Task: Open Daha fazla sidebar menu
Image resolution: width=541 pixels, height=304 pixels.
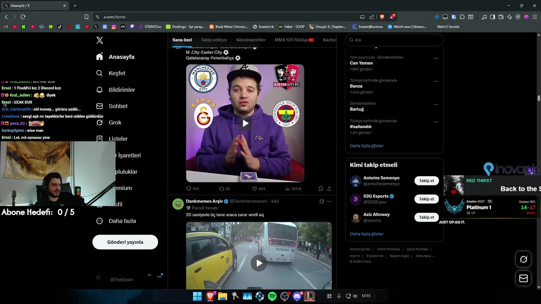Action: pos(116,221)
